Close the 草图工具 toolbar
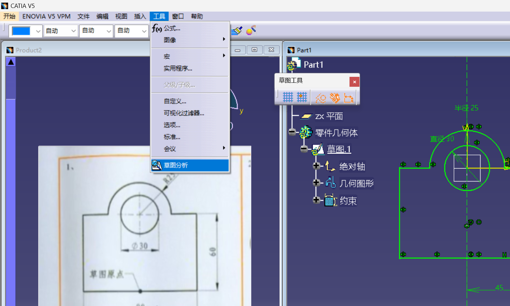The height and width of the screenshot is (306, 510). (354, 82)
